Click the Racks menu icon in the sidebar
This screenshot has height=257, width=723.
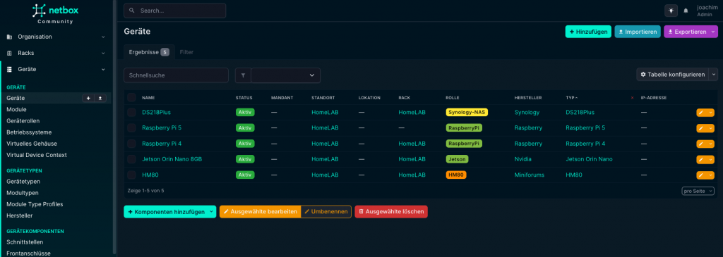point(10,53)
